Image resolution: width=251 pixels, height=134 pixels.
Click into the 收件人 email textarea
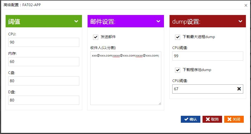[126, 78]
